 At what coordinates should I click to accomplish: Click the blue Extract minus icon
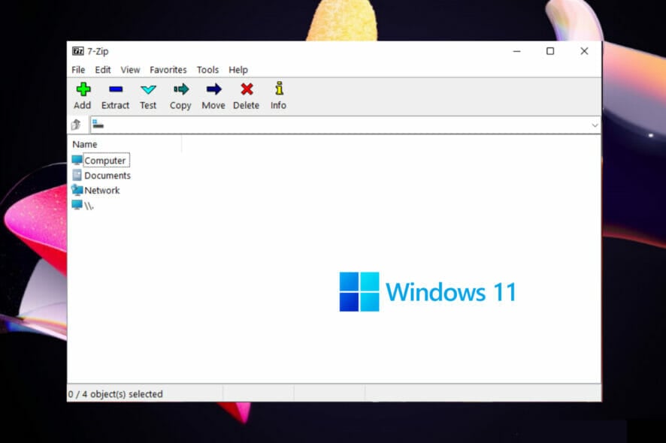click(116, 89)
